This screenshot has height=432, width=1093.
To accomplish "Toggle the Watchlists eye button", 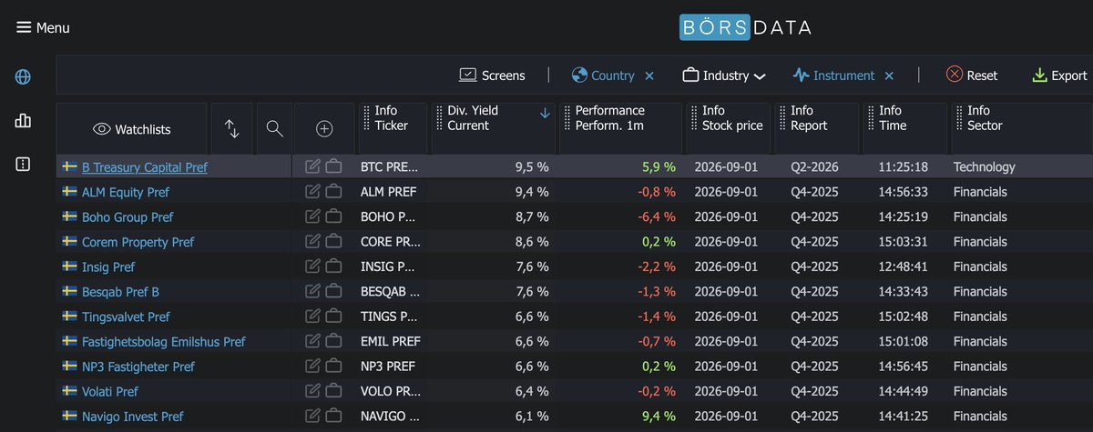I will click(132, 129).
